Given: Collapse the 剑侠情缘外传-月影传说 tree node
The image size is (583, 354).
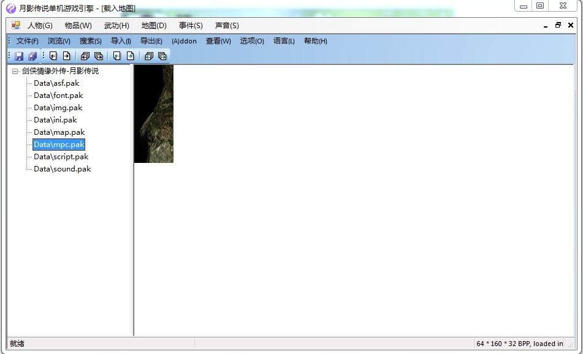Looking at the screenshot, I should pyautogui.click(x=15, y=71).
